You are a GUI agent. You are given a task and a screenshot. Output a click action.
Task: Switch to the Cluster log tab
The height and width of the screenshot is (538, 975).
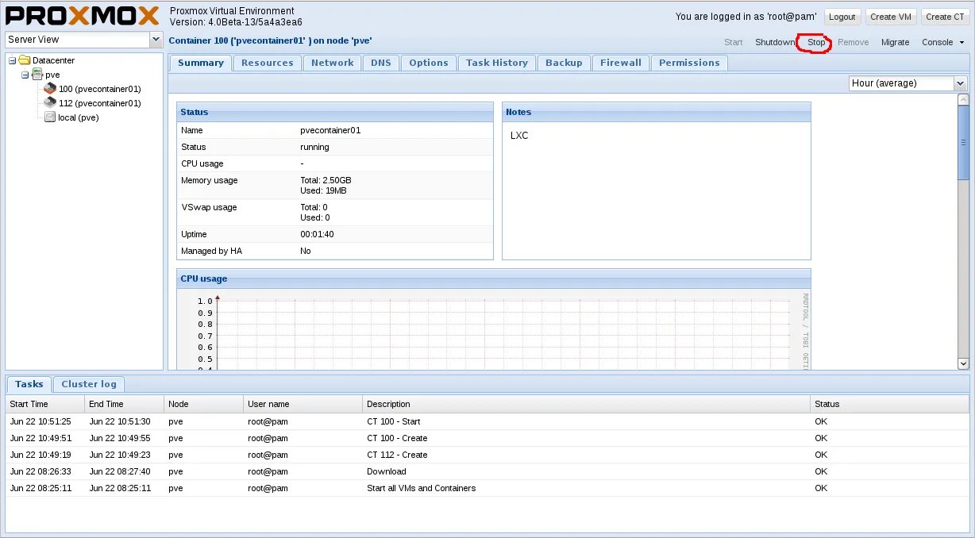tap(89, 384)
